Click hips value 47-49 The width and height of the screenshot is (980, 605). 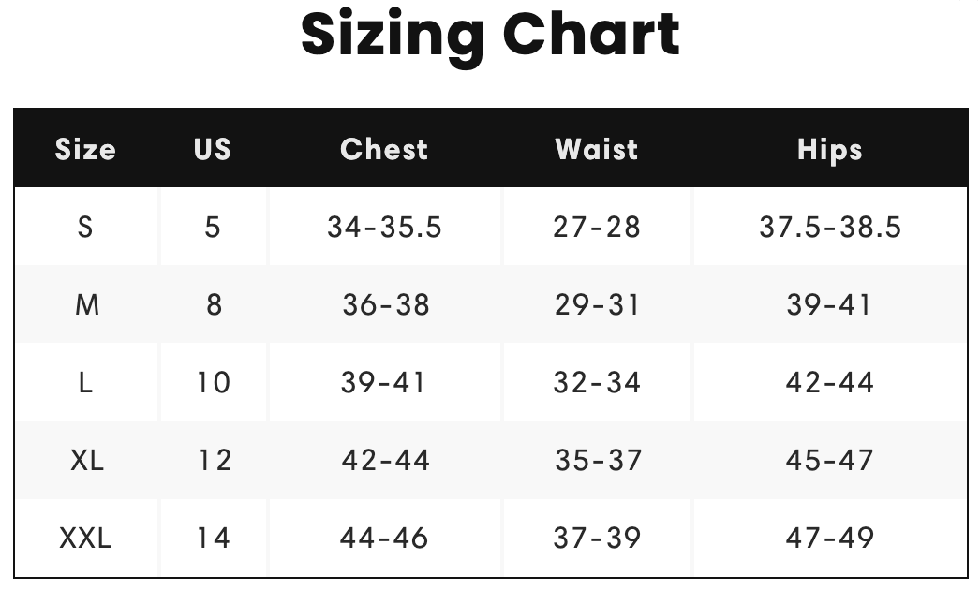click(x=830, y=539)
